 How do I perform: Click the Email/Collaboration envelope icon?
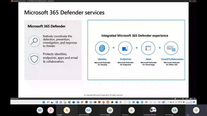(171, 48)
